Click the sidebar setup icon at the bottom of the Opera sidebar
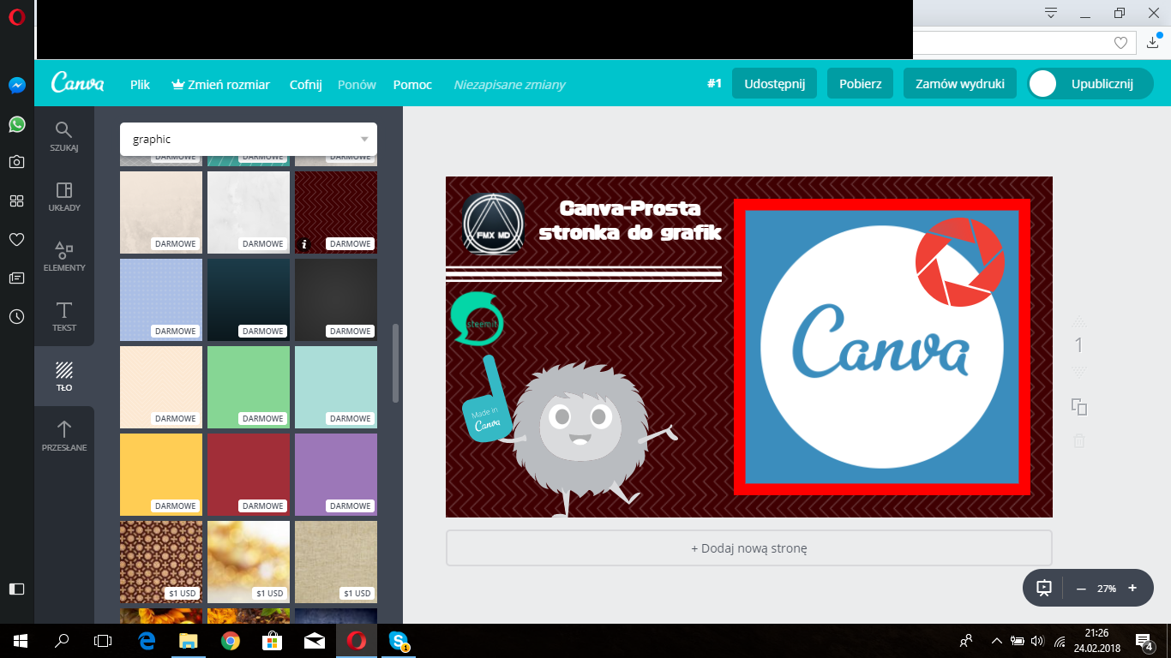The width and height of the screenshot is (1171, 658). (x=17, y=589)
